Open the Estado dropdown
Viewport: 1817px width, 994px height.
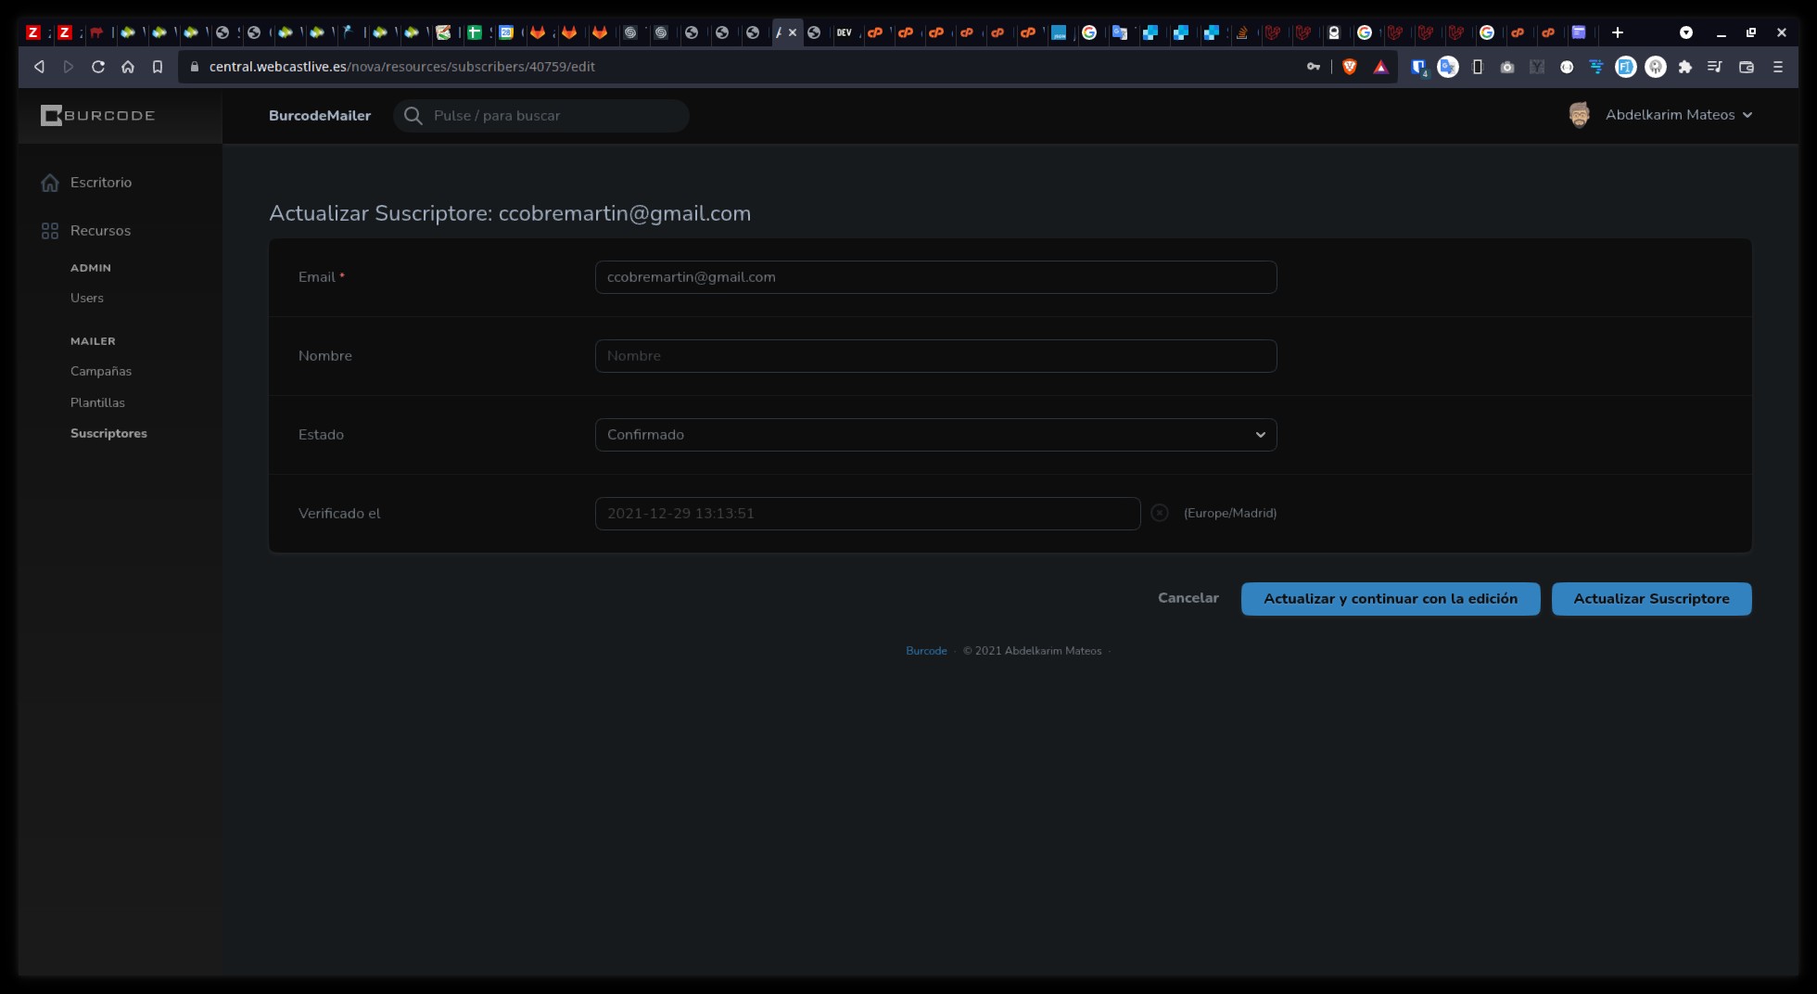coord(935,435)
